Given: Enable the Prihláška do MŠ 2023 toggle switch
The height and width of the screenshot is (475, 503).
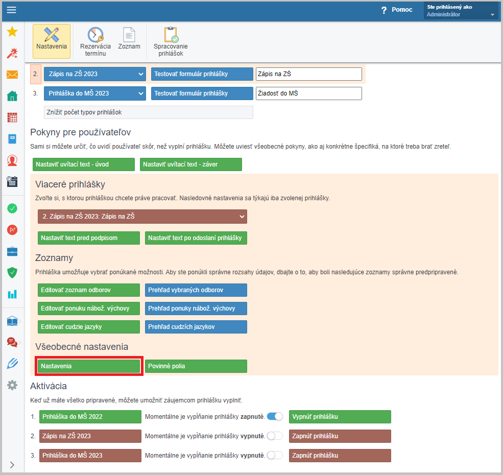Looking at the screenshot, I should [275, 455].
